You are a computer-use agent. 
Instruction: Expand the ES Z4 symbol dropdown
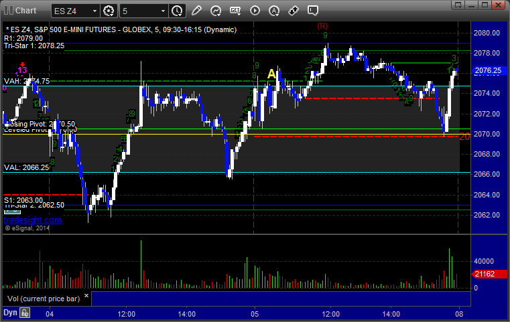(x=94, y=11)
